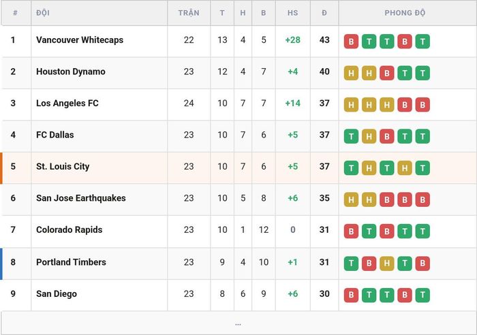
Task: Open the Colorado Rapids team link
Action: (x=69, y=229)
